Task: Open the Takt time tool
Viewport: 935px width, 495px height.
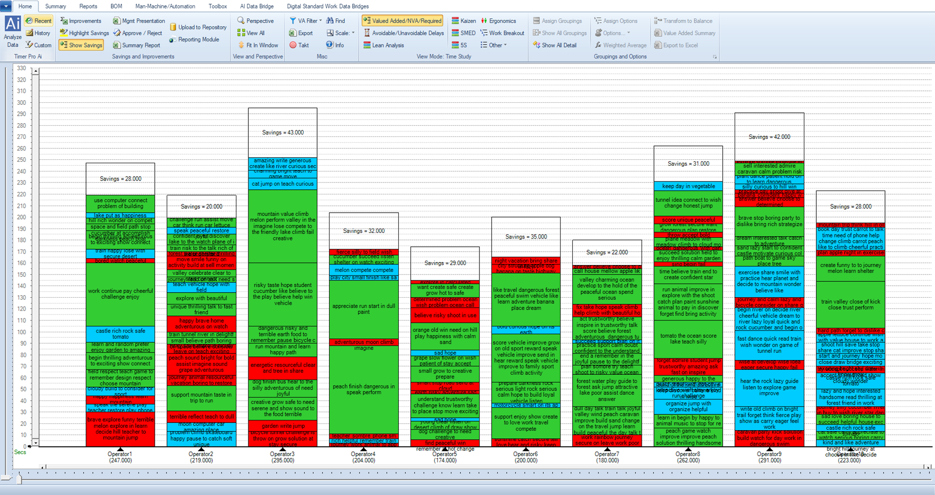Action: (x=299, y=45)
